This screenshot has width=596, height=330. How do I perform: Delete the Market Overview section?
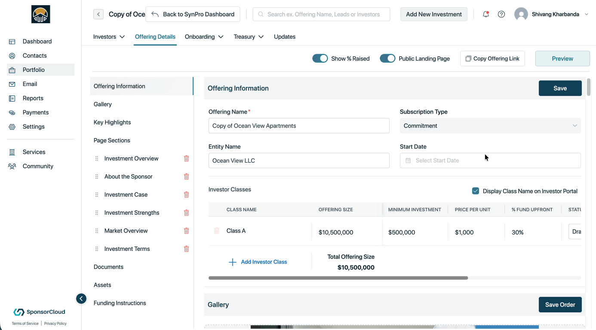187,231
